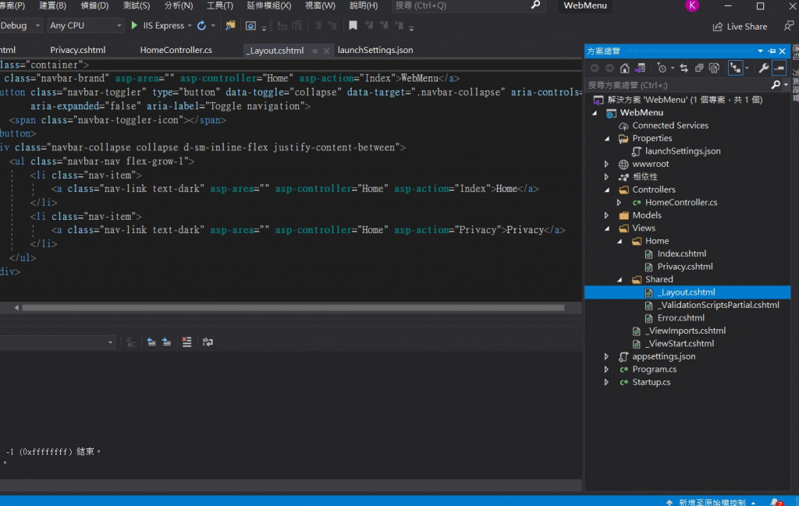Click Collapse All icon in Solution Explorer
This screenshot has width=799, height=506.
point(699,69)
